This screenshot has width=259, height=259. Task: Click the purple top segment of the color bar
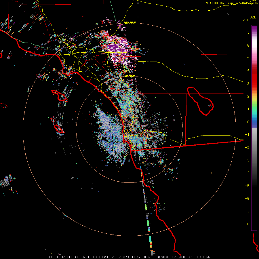click(254, 28)
